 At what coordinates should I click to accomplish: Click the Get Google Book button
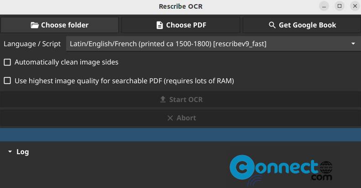302,25
